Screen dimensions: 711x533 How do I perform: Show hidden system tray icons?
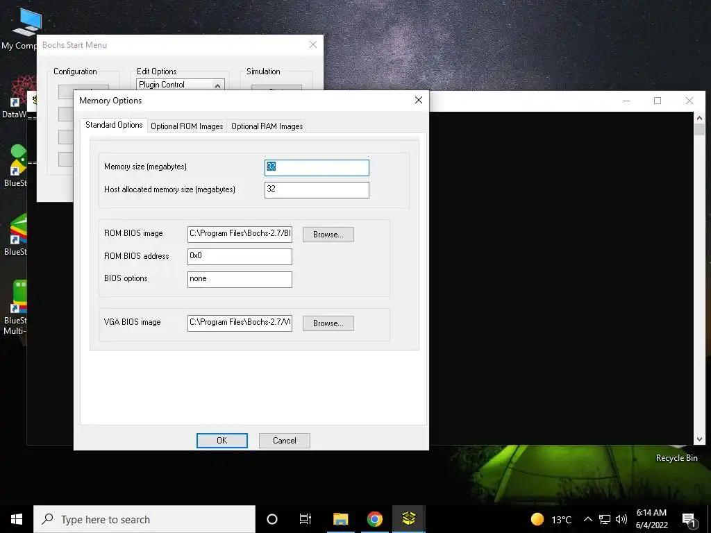pos(587,519)
